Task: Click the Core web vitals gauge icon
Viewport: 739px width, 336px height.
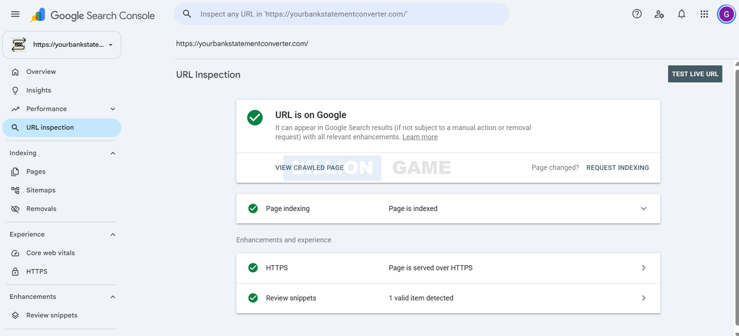Action: pyautogui.click(x=15, y=253)
